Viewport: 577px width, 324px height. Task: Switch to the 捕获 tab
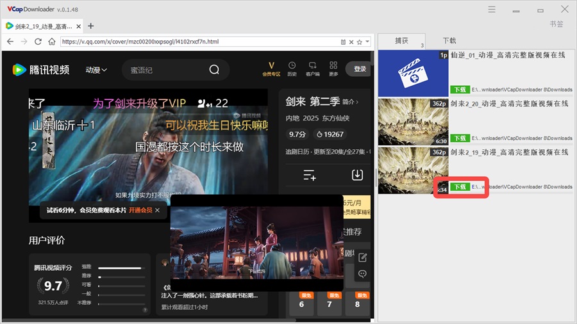[401, 41]
